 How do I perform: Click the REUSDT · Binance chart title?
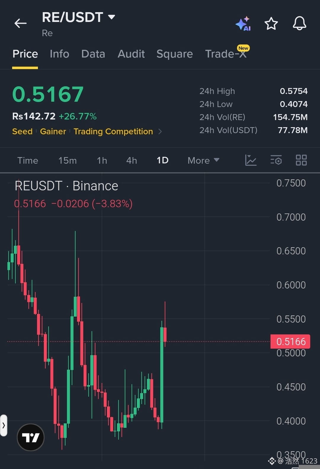pyautogui.click(x=66, y=186)
